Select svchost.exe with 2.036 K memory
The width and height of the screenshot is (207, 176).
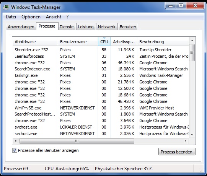point(101,134)
